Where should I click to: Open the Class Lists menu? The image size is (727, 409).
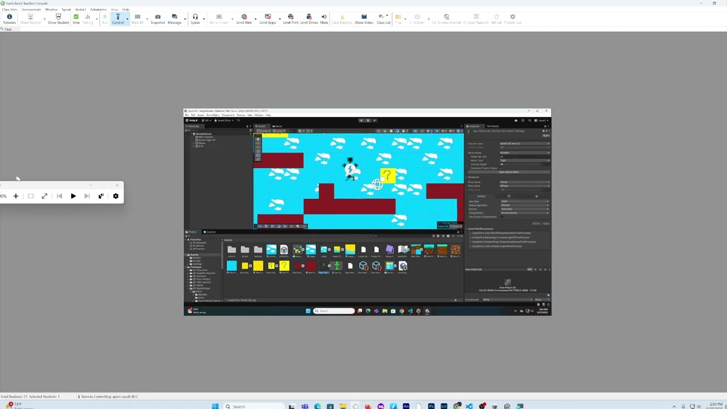10,10
